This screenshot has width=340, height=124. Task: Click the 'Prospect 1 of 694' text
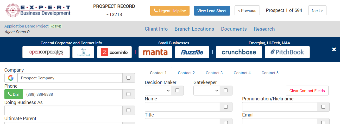(x=284, y=10)
